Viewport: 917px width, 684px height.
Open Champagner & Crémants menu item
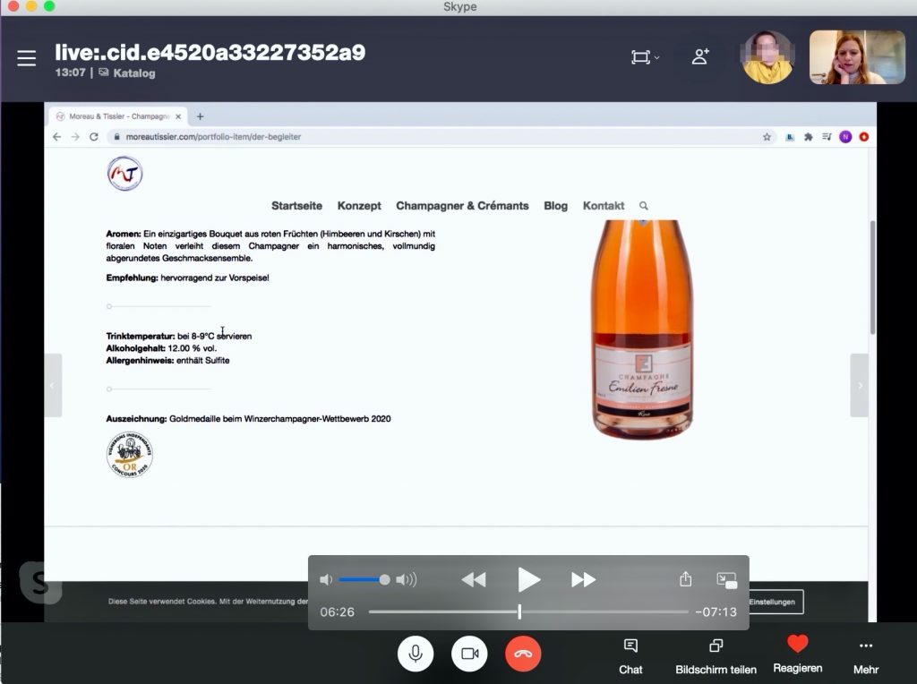(x=462, y=206)
